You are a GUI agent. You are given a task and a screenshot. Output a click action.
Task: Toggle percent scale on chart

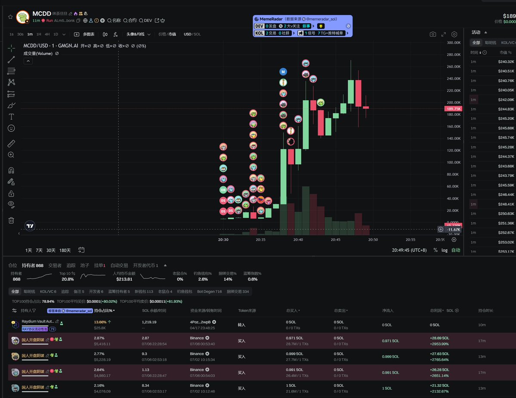436,250
